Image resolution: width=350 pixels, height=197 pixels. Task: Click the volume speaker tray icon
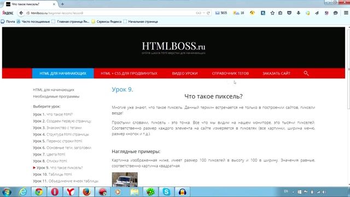click(324, 192)
